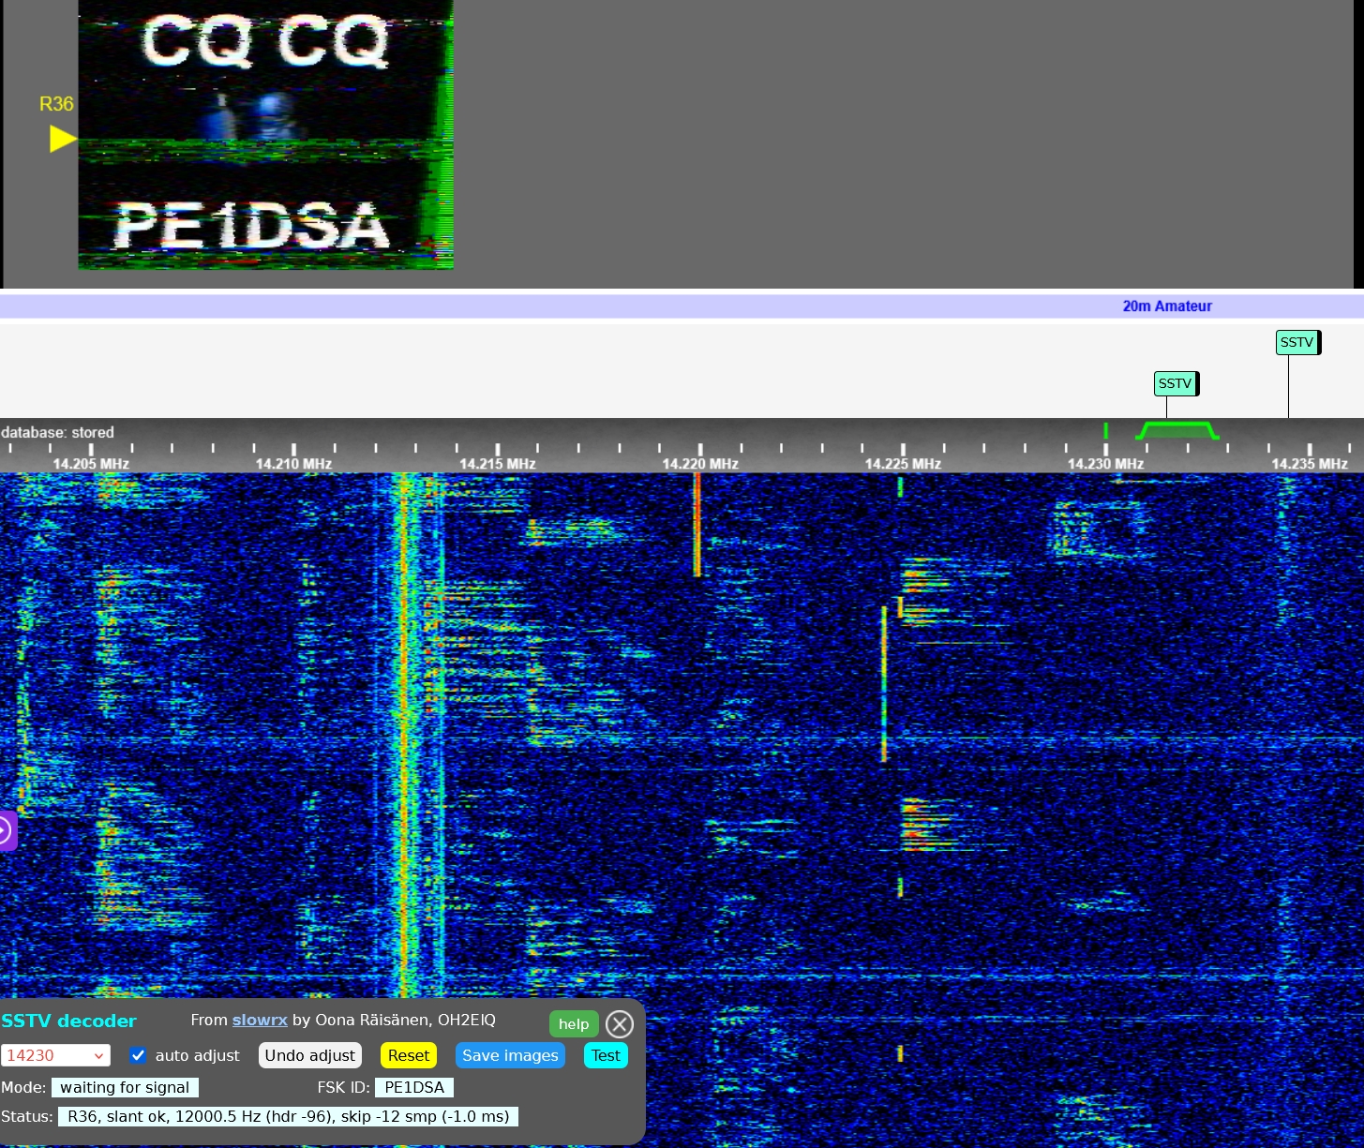This screenshot has height=1148, width=1364.
Task: Toggle the auto adjust checkbox
Action: (x=139, y=1055)
